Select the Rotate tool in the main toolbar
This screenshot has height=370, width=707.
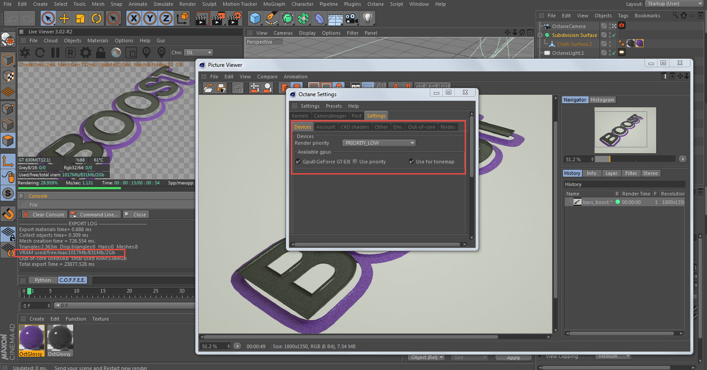[96, 18]
